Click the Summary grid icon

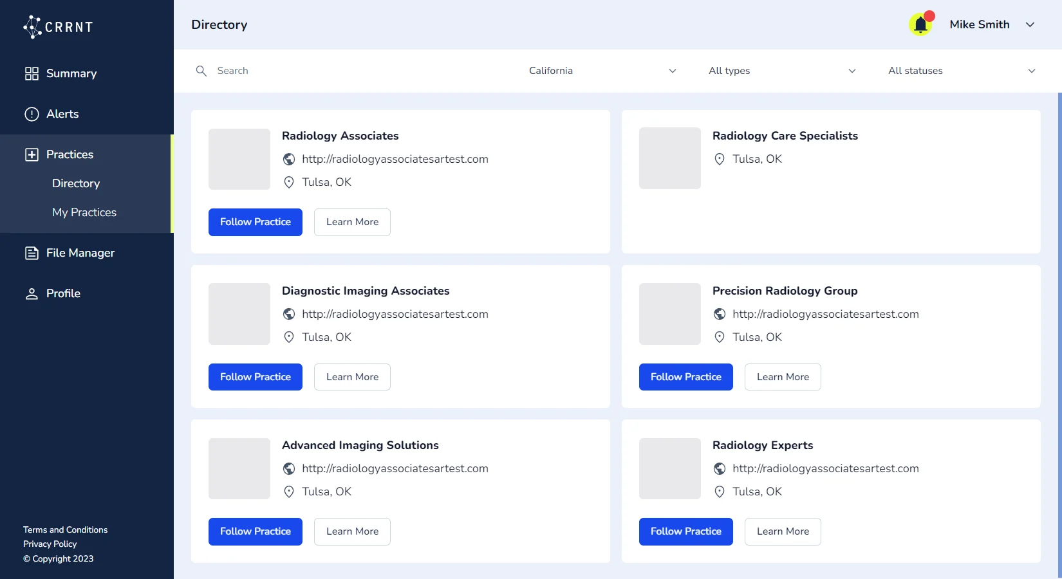click(32, 73)
